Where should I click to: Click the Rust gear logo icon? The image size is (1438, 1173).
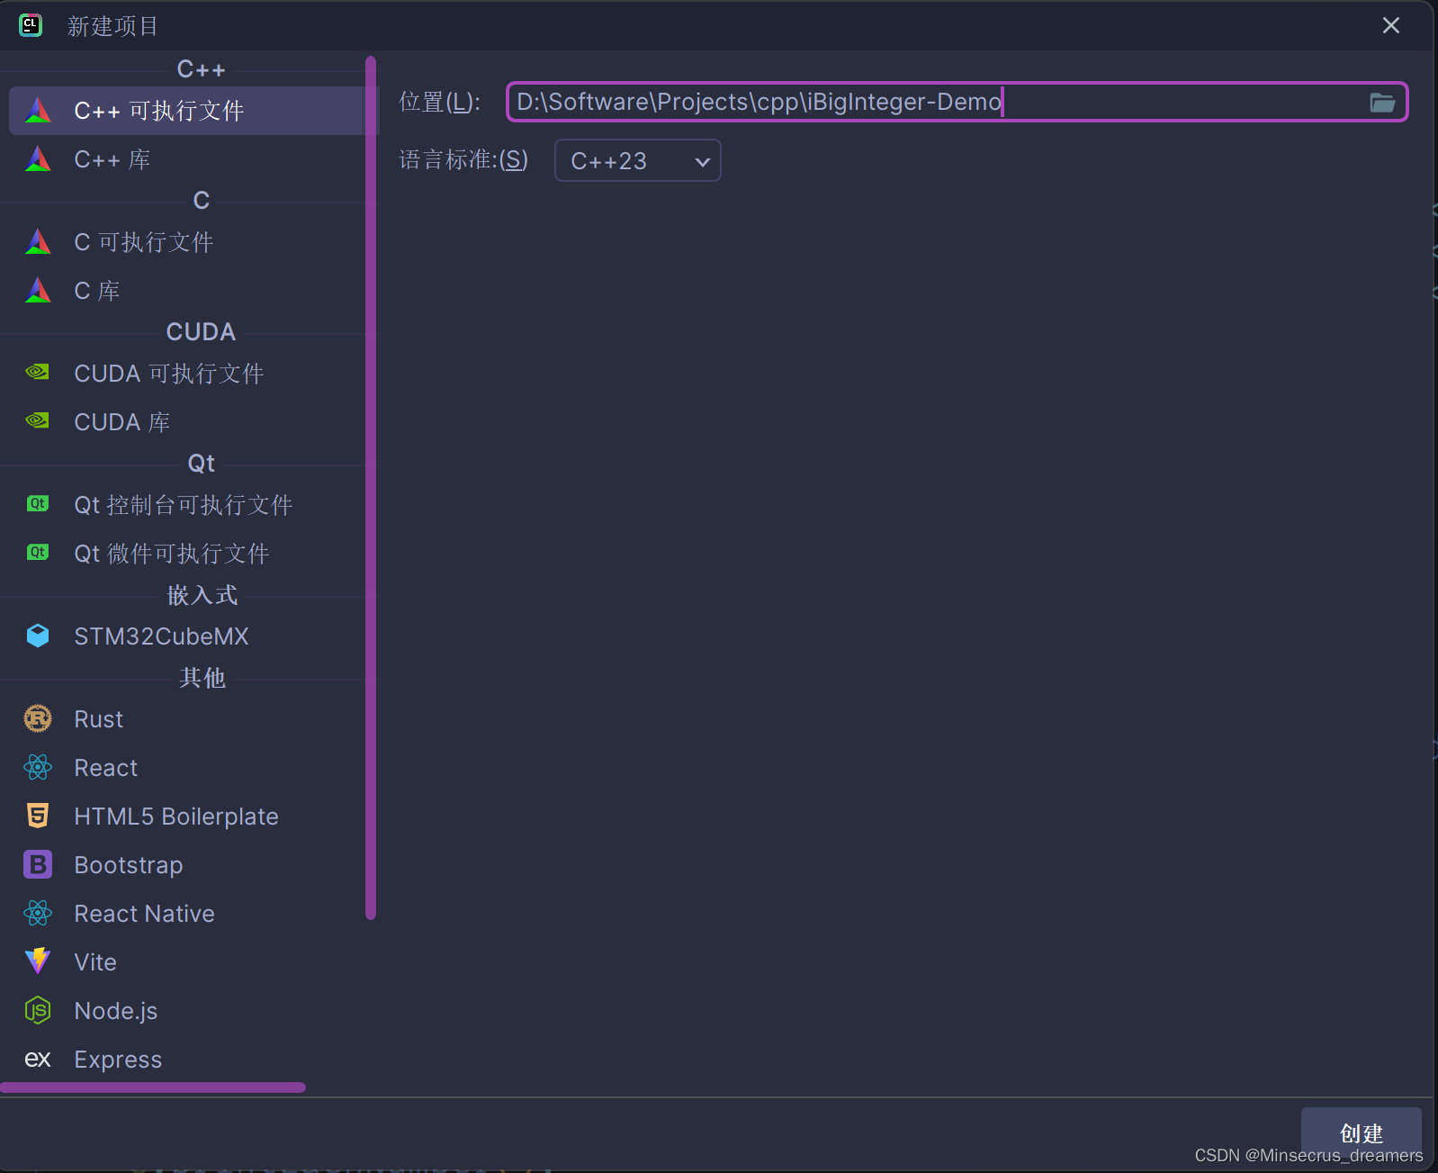pyautogui.click(x=38, y=718)
